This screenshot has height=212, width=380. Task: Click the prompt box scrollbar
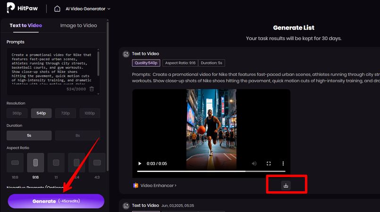pyautogui.click(x=98, y=64)
